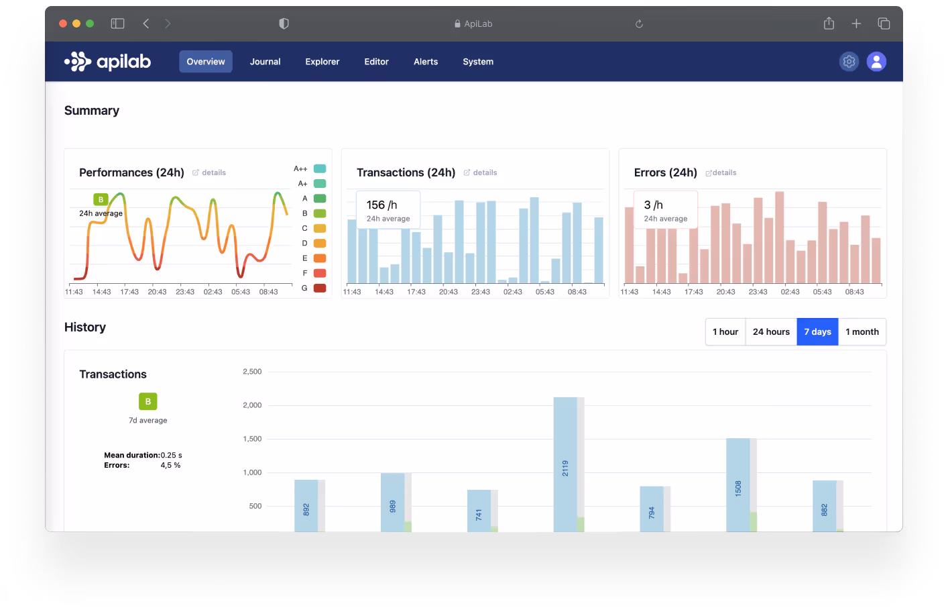
Task: Click the back navigation arrow
Action: click(x=145, y=23)
